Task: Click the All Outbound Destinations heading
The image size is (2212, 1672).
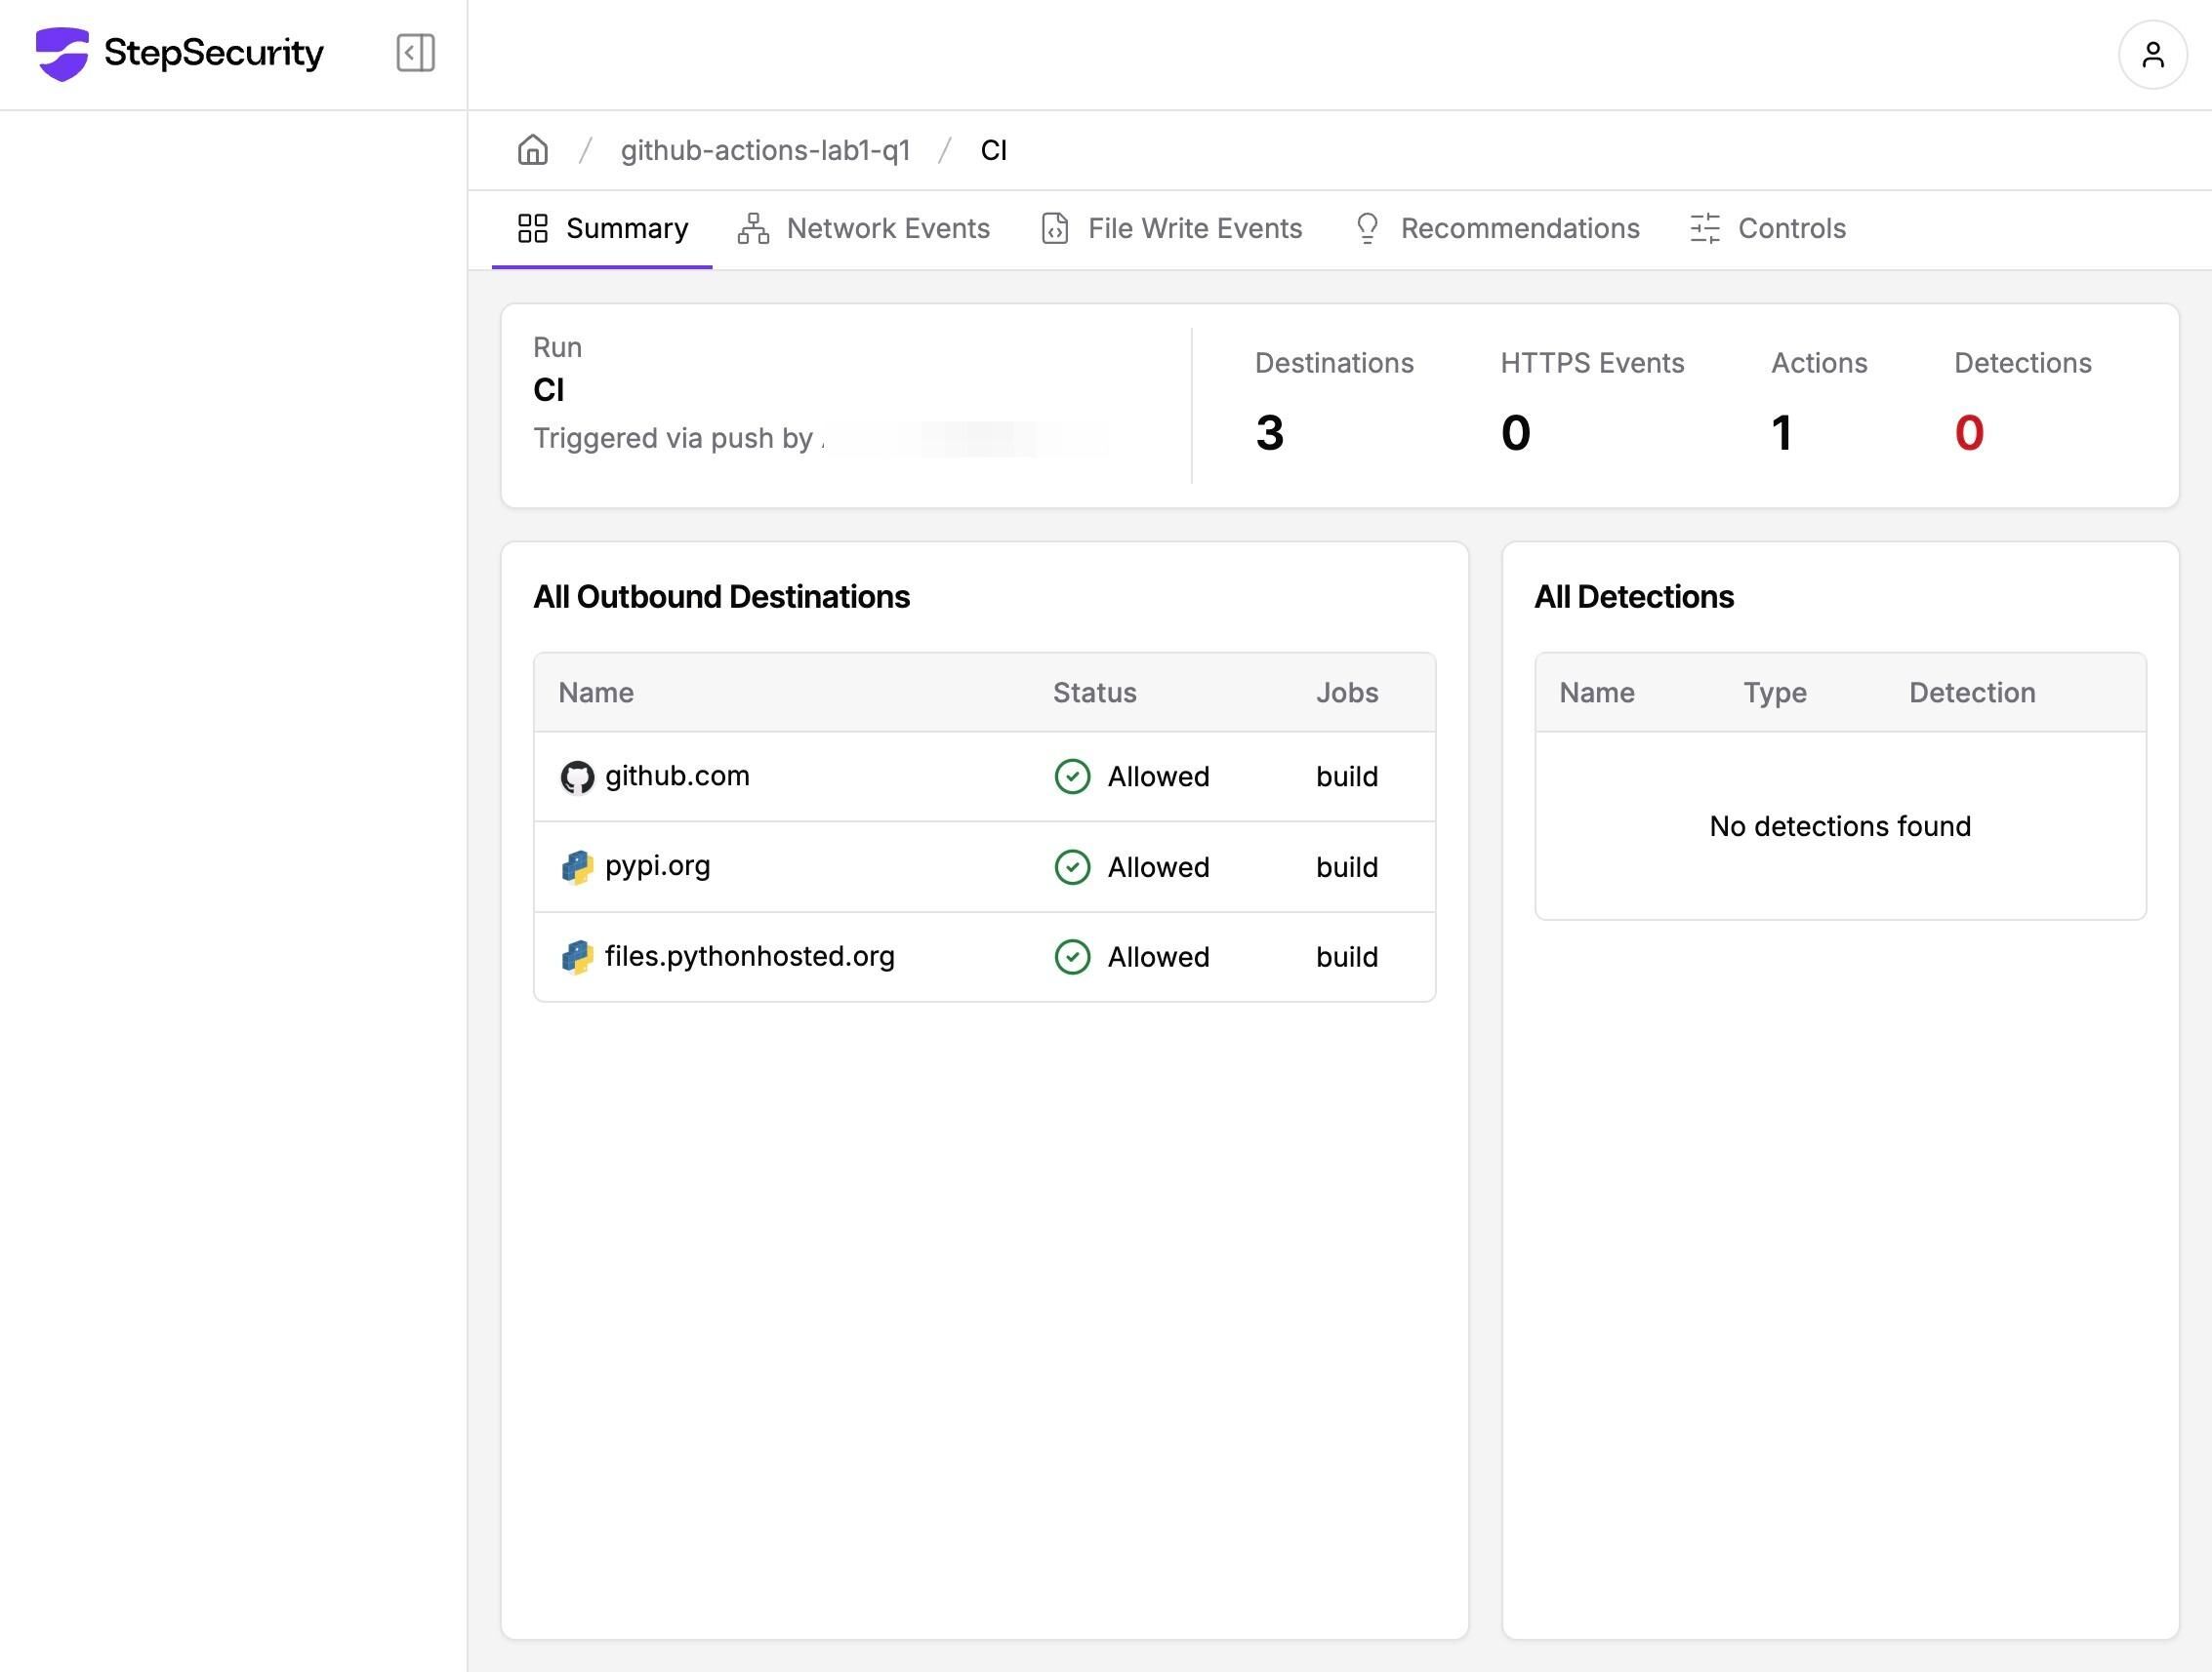Action: (x=721, y=597)
